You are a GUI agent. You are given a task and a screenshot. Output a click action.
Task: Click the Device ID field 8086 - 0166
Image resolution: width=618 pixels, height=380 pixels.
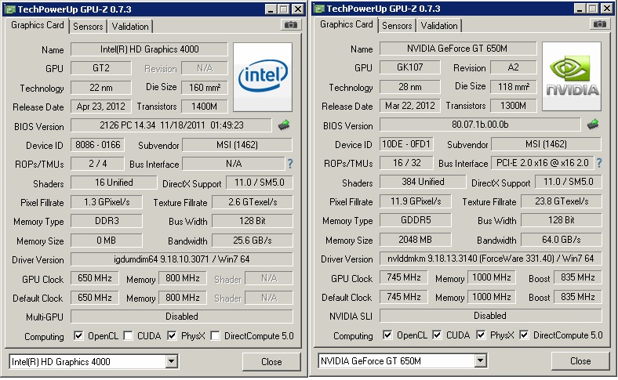coord(98,145)
